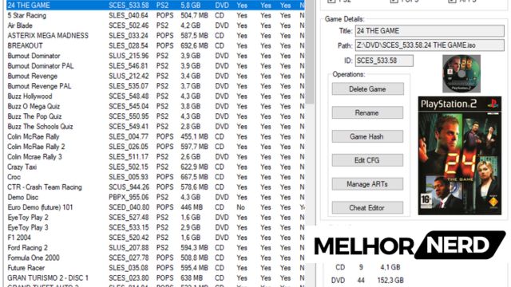This screenshot has width=511, height=287.
Task: Select the Crazy Taxi game row
Action: [x=156, y=167]
